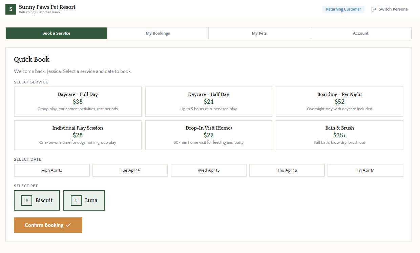Click the $22 price text
420x253 pixels.
point(209,135)
